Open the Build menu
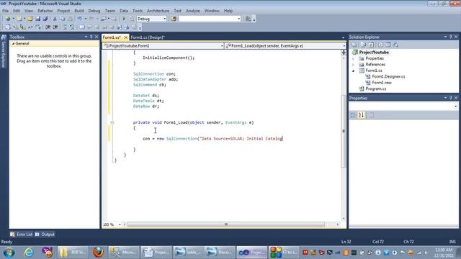 tap(79, 11)
